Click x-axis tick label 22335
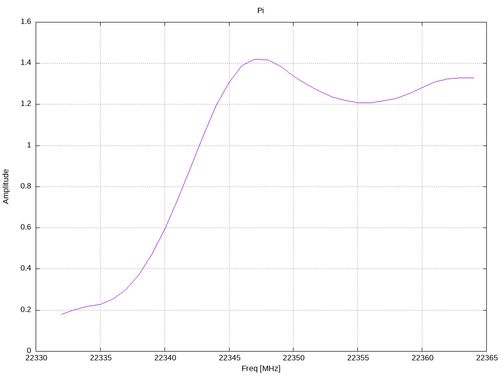 click(101, 358)
